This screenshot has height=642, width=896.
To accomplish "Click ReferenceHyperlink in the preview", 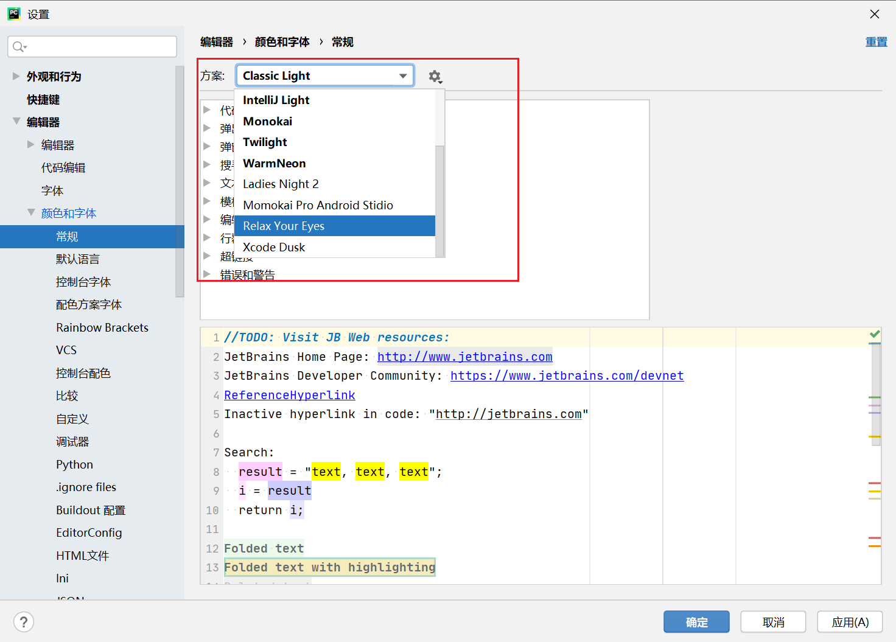I will pyautogui.click(x=290, y=395).
